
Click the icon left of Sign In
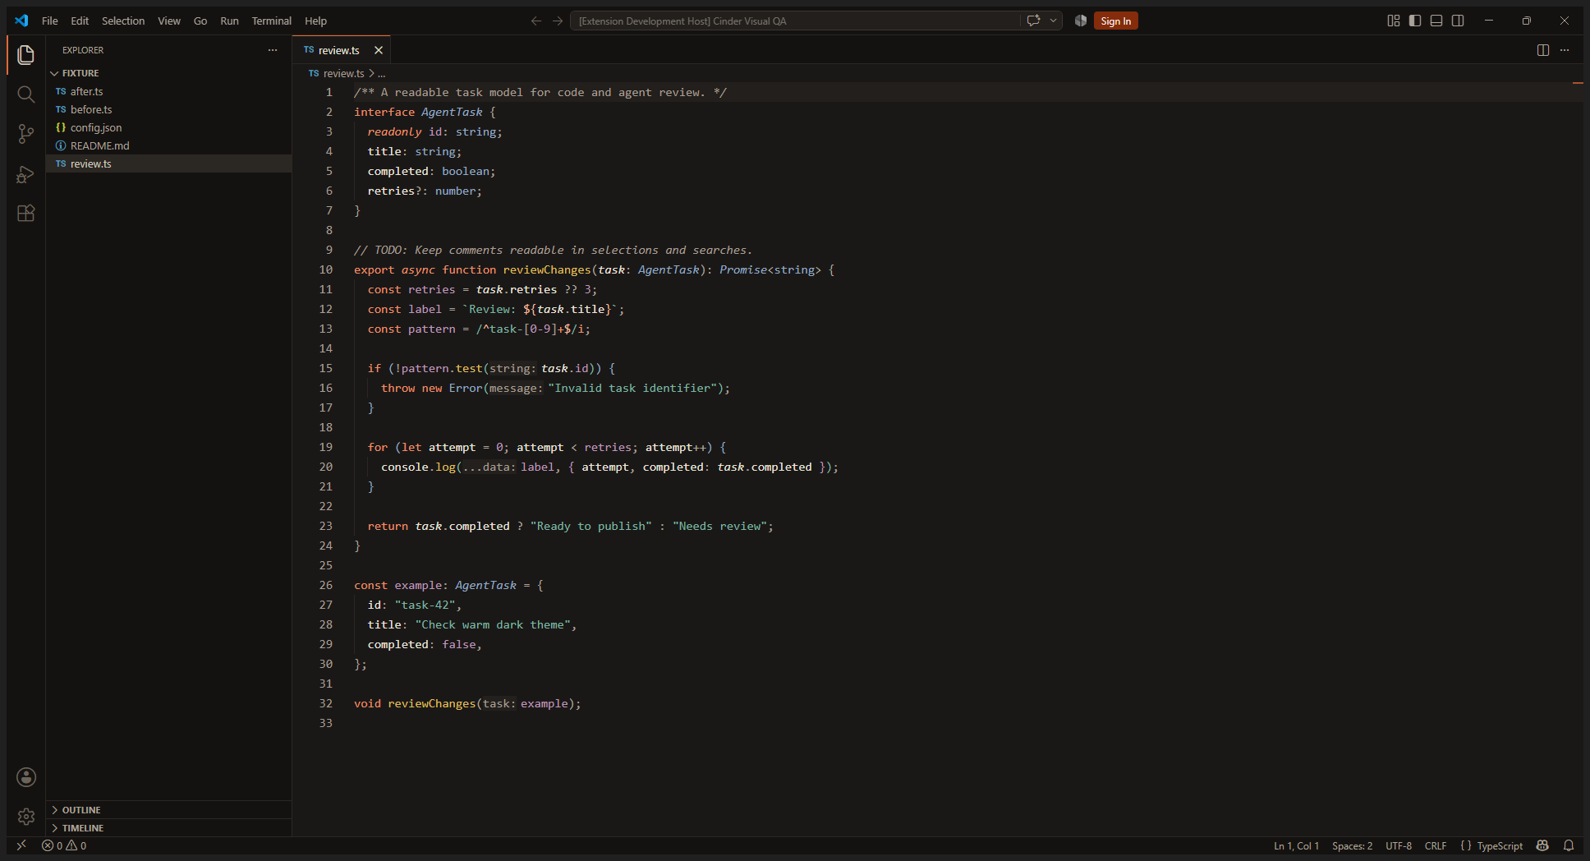(x=1081, y=21)
